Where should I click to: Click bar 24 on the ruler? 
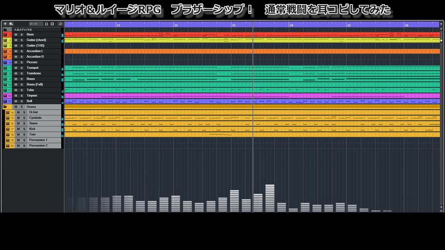coord(292,25)
